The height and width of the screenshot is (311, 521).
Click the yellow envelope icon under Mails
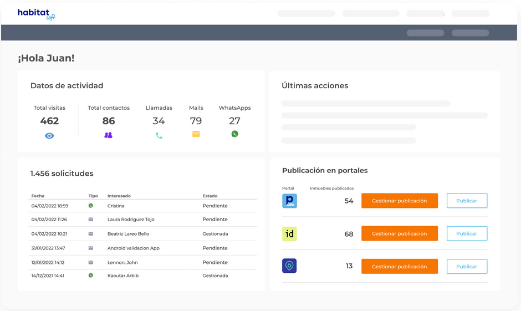(x=196, y=134)
